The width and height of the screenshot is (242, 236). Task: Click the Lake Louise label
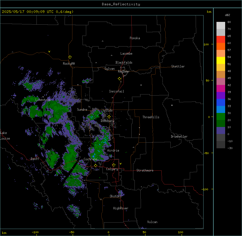tap(5, 136)
